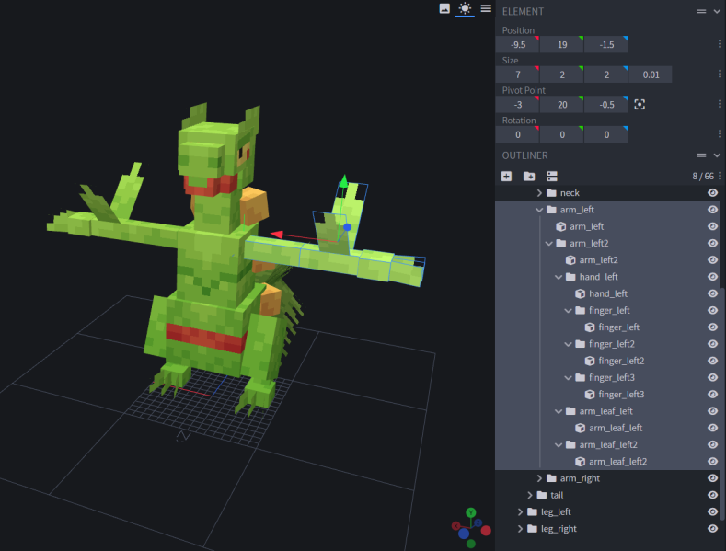Screen dimensions: 726x551
Task: Open Size field options menu
Action: (720, 75)
